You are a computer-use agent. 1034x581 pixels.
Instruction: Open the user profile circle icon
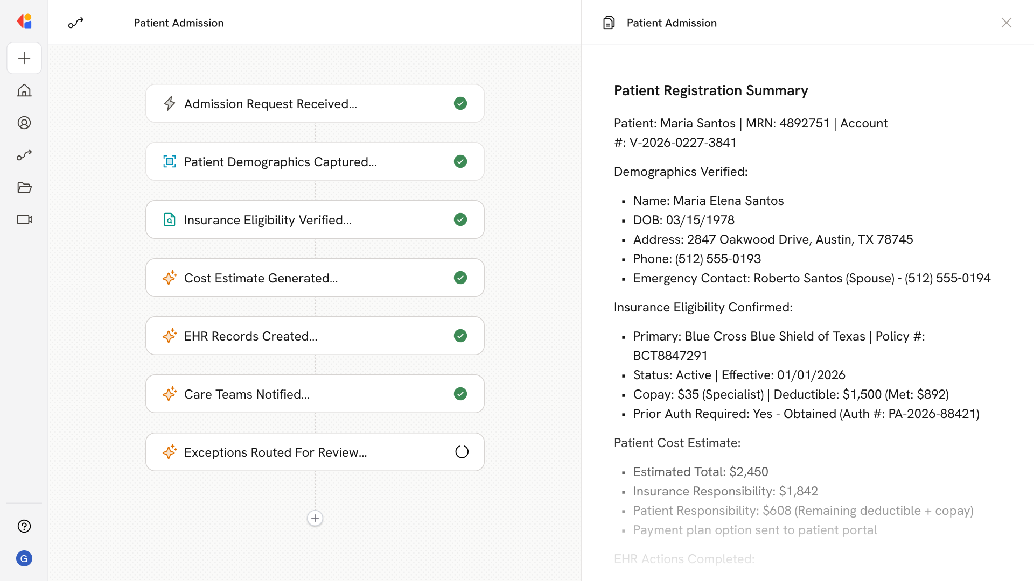[24, 123]
